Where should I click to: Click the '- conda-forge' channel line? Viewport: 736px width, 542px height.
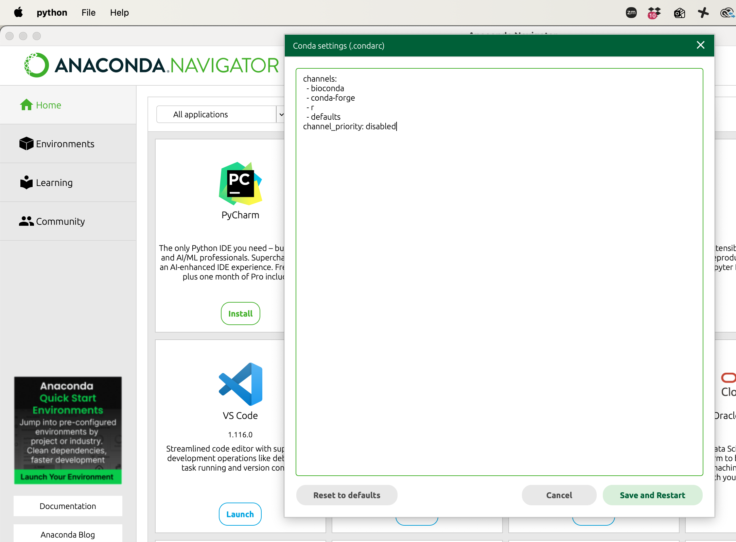pyautogui.click(x=331, y=98)
